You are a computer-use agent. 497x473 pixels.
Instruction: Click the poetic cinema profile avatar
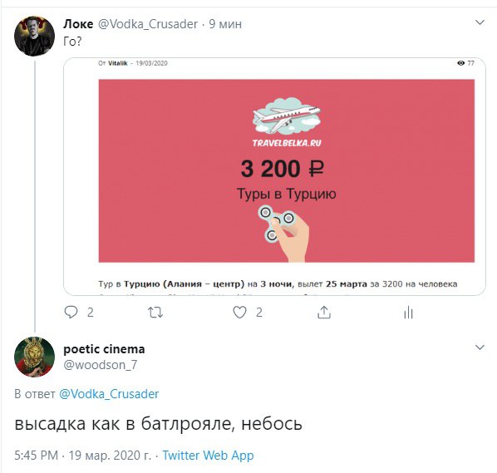coord(34,357)
